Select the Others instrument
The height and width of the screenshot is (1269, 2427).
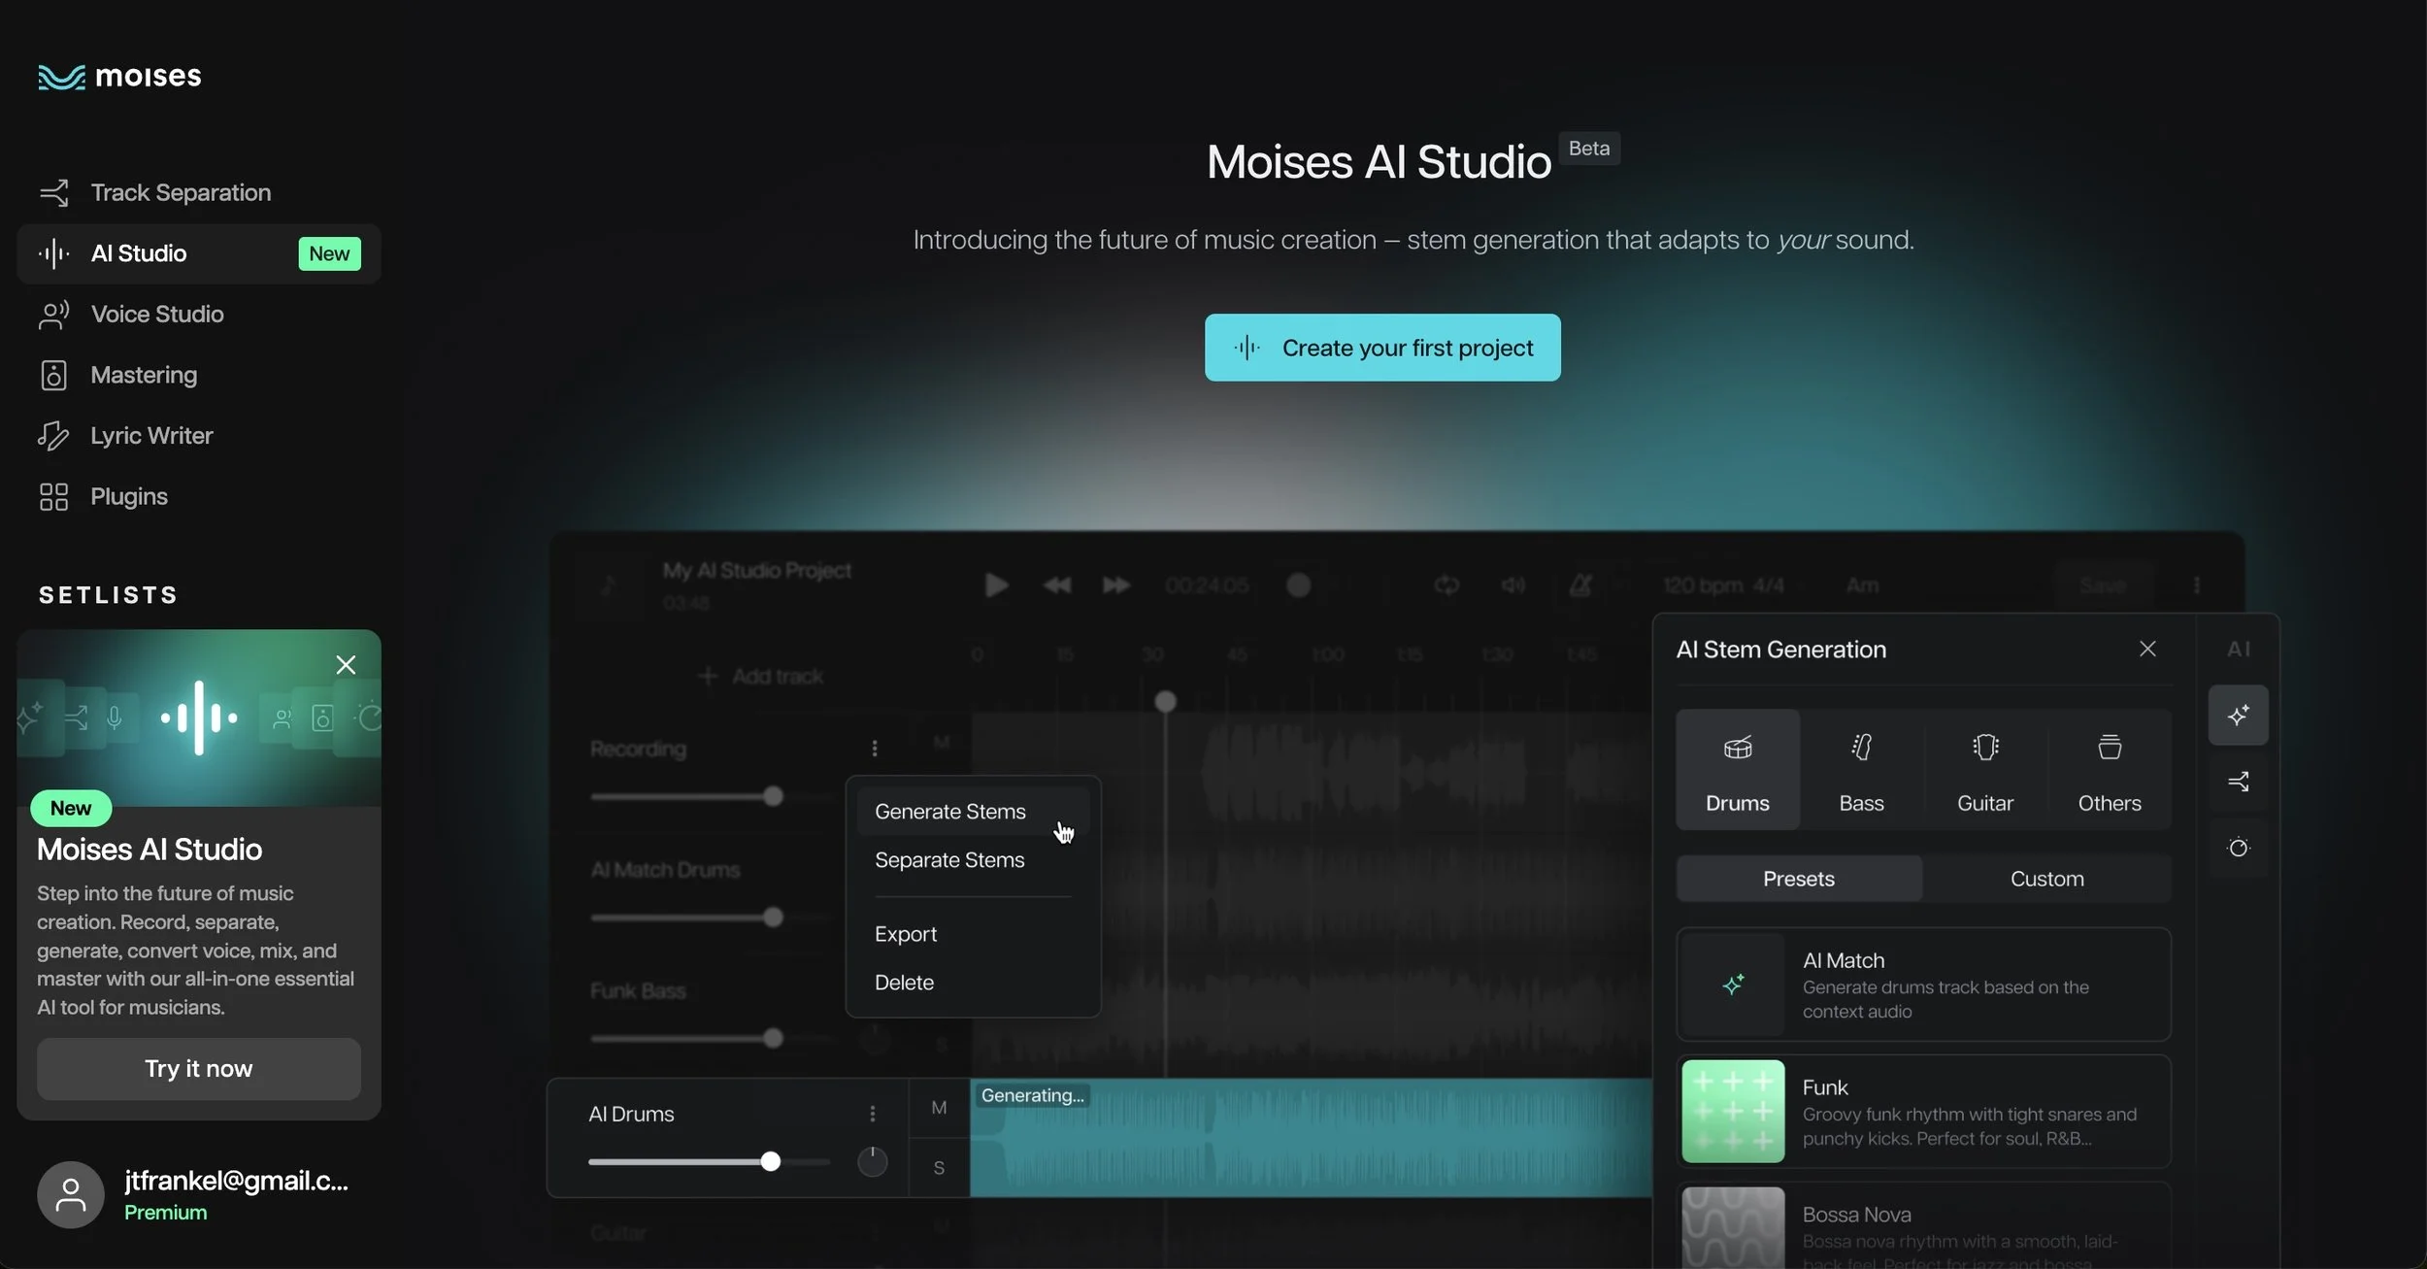click(2110, 770)
